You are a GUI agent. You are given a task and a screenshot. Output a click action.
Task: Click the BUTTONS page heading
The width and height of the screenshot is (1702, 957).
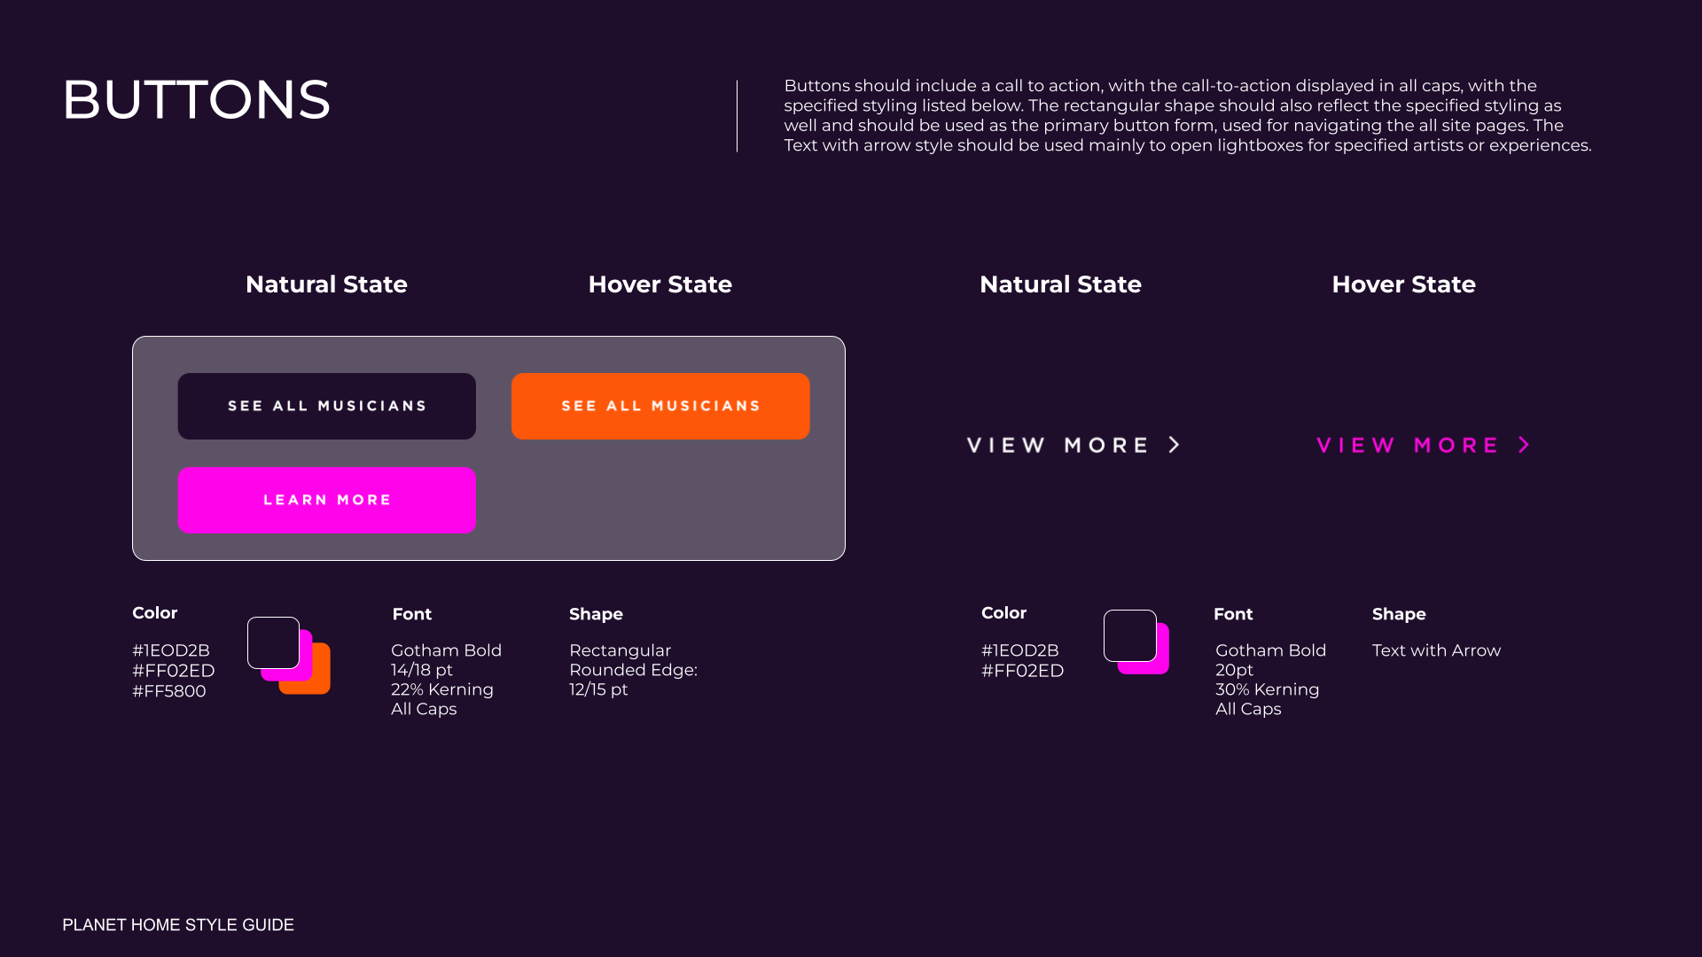(x=196, y=99)
